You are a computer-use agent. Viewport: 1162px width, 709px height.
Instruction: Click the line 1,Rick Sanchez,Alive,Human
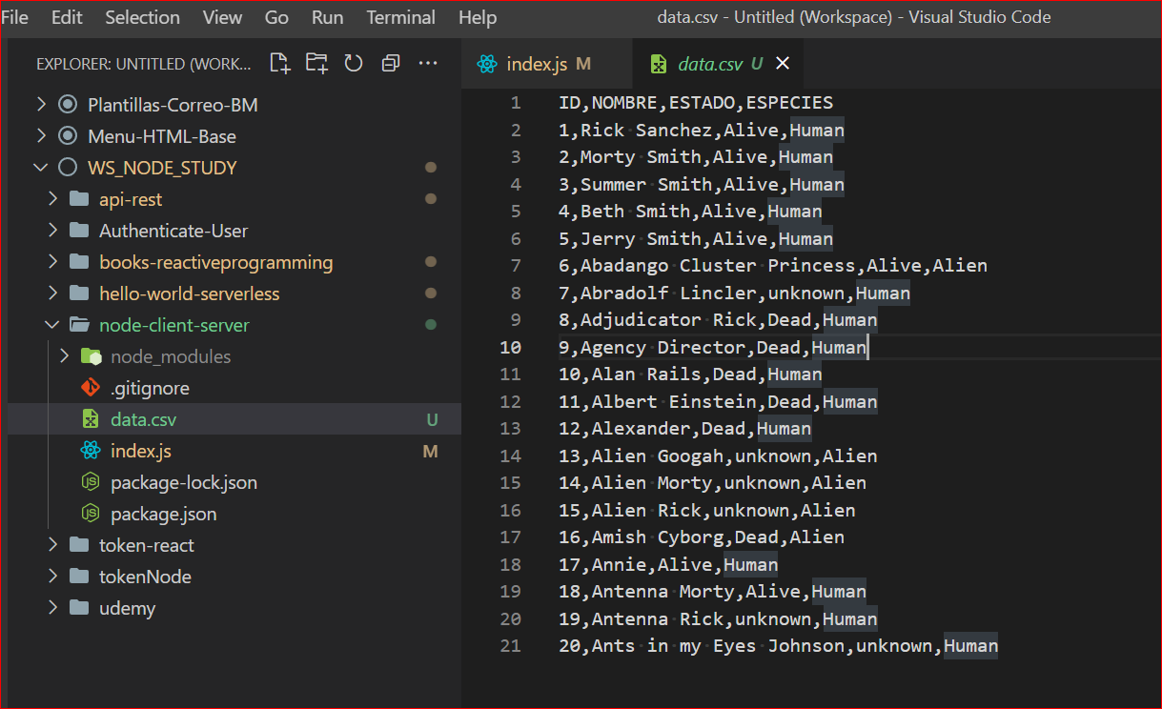point(702,130)
